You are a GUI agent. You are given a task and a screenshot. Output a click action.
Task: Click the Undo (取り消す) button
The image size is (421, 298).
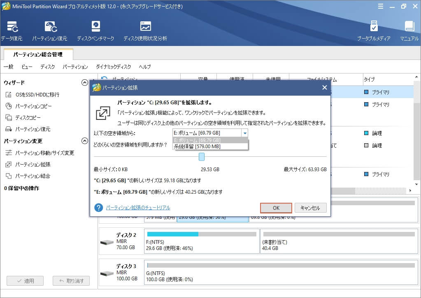[71, 281]
